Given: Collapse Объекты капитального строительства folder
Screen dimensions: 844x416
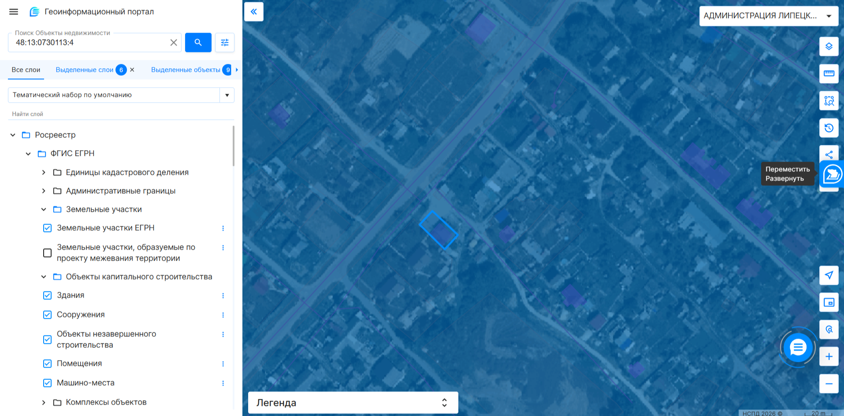Looking at the screenshot, I should (x=44, y=277).
